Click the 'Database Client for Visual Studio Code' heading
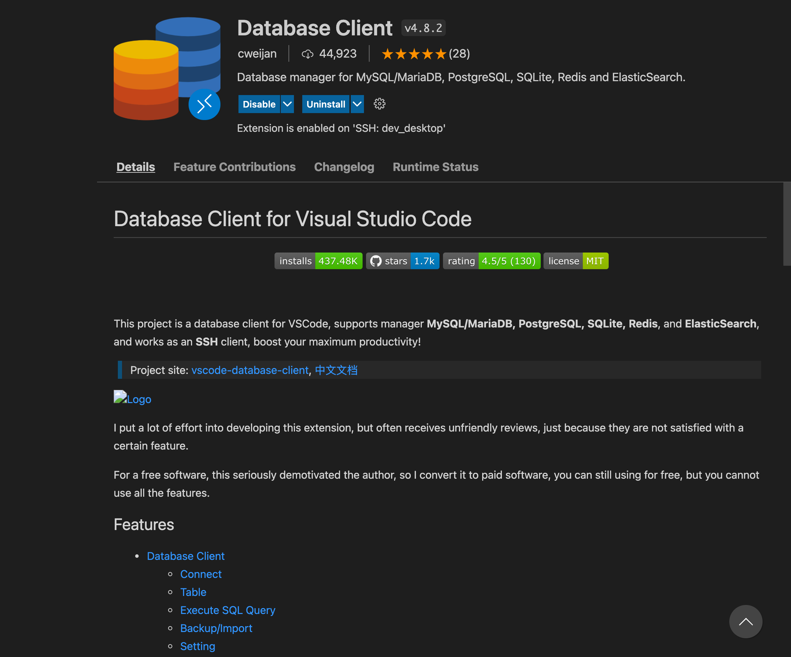 coord(293,219)
